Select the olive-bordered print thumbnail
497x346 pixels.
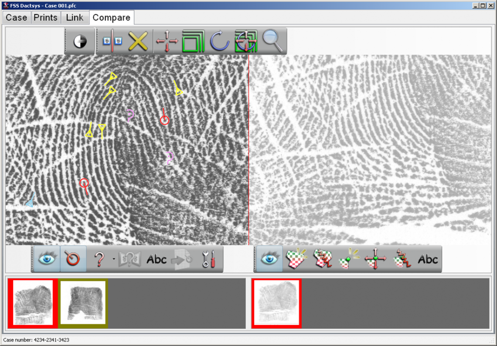click(x=83, y=303)
